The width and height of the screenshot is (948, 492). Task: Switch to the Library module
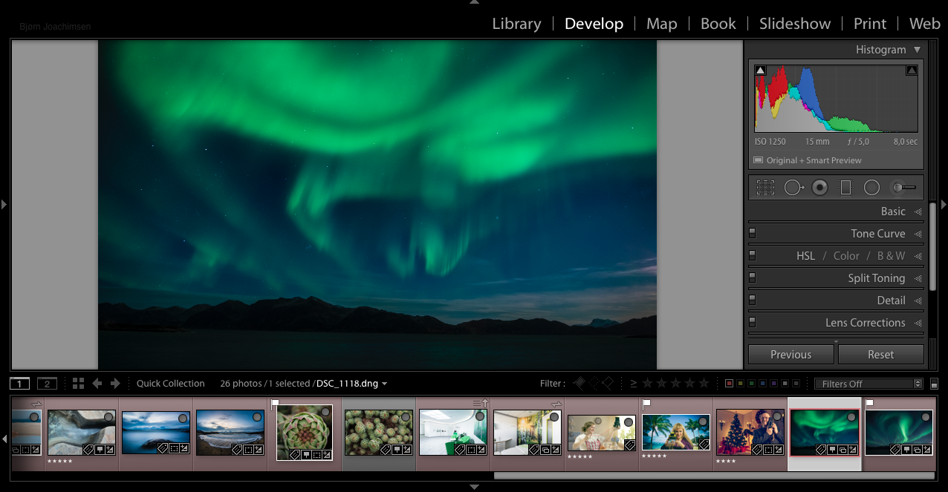coord(516,24)
